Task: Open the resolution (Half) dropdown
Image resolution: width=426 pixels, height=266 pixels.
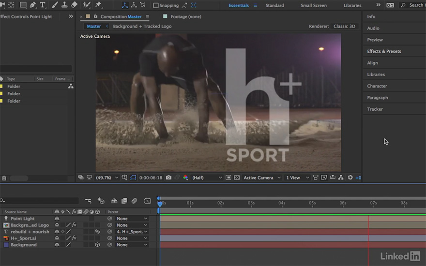Action: click(207, 178)
